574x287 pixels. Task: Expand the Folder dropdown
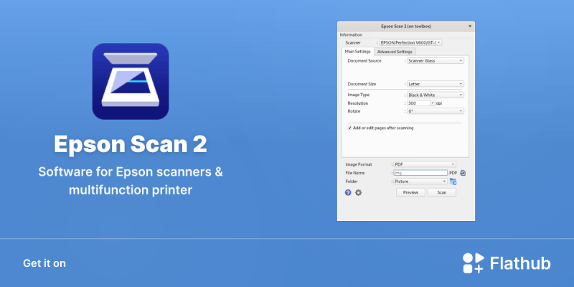[420, 182]
